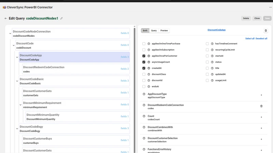Click the Clone query button
Screen dimensions: 273x153
257,18
